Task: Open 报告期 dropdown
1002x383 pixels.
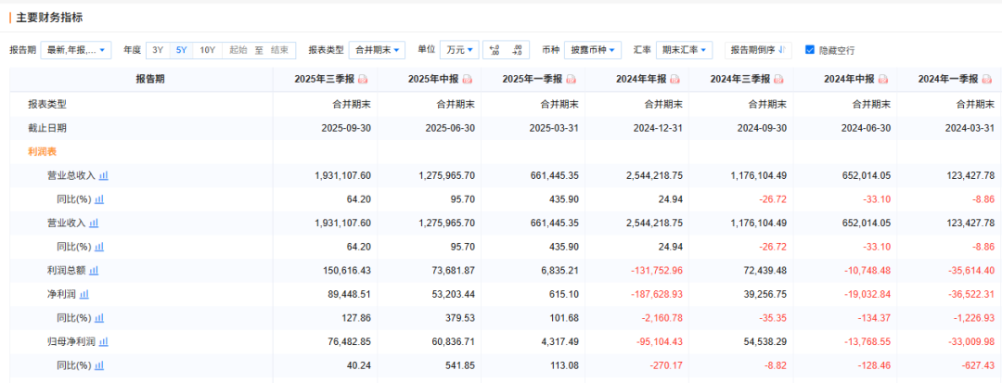Action: click(x=76, y=50)
